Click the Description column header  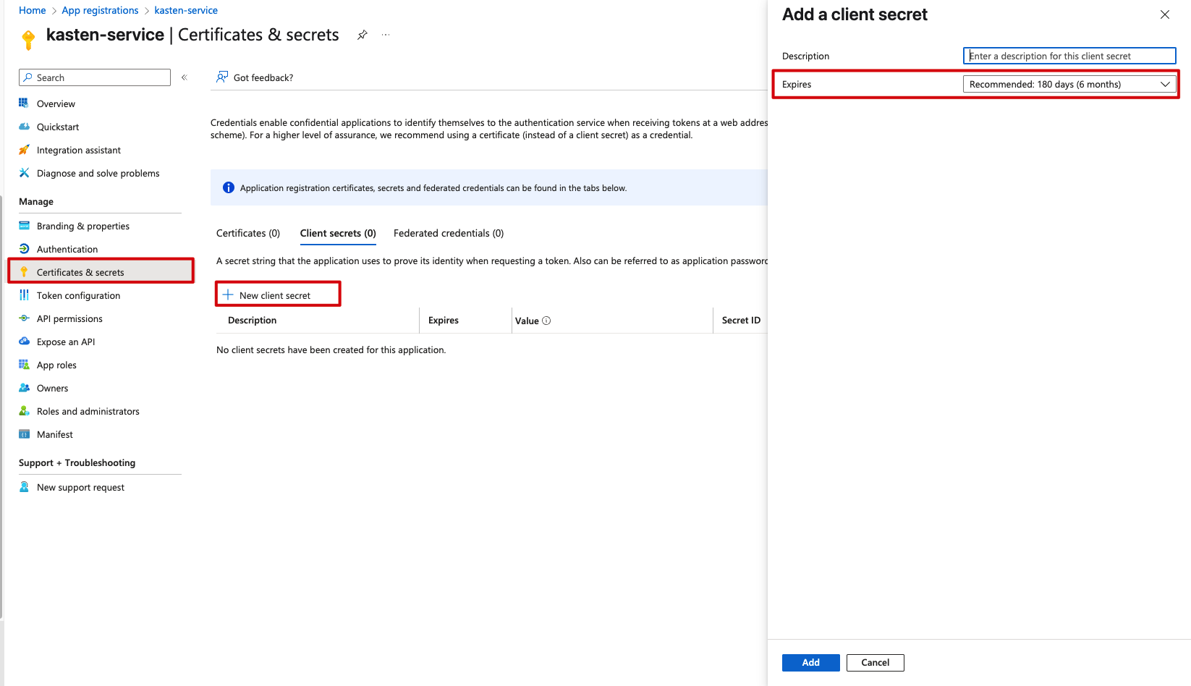pos(252,320)
